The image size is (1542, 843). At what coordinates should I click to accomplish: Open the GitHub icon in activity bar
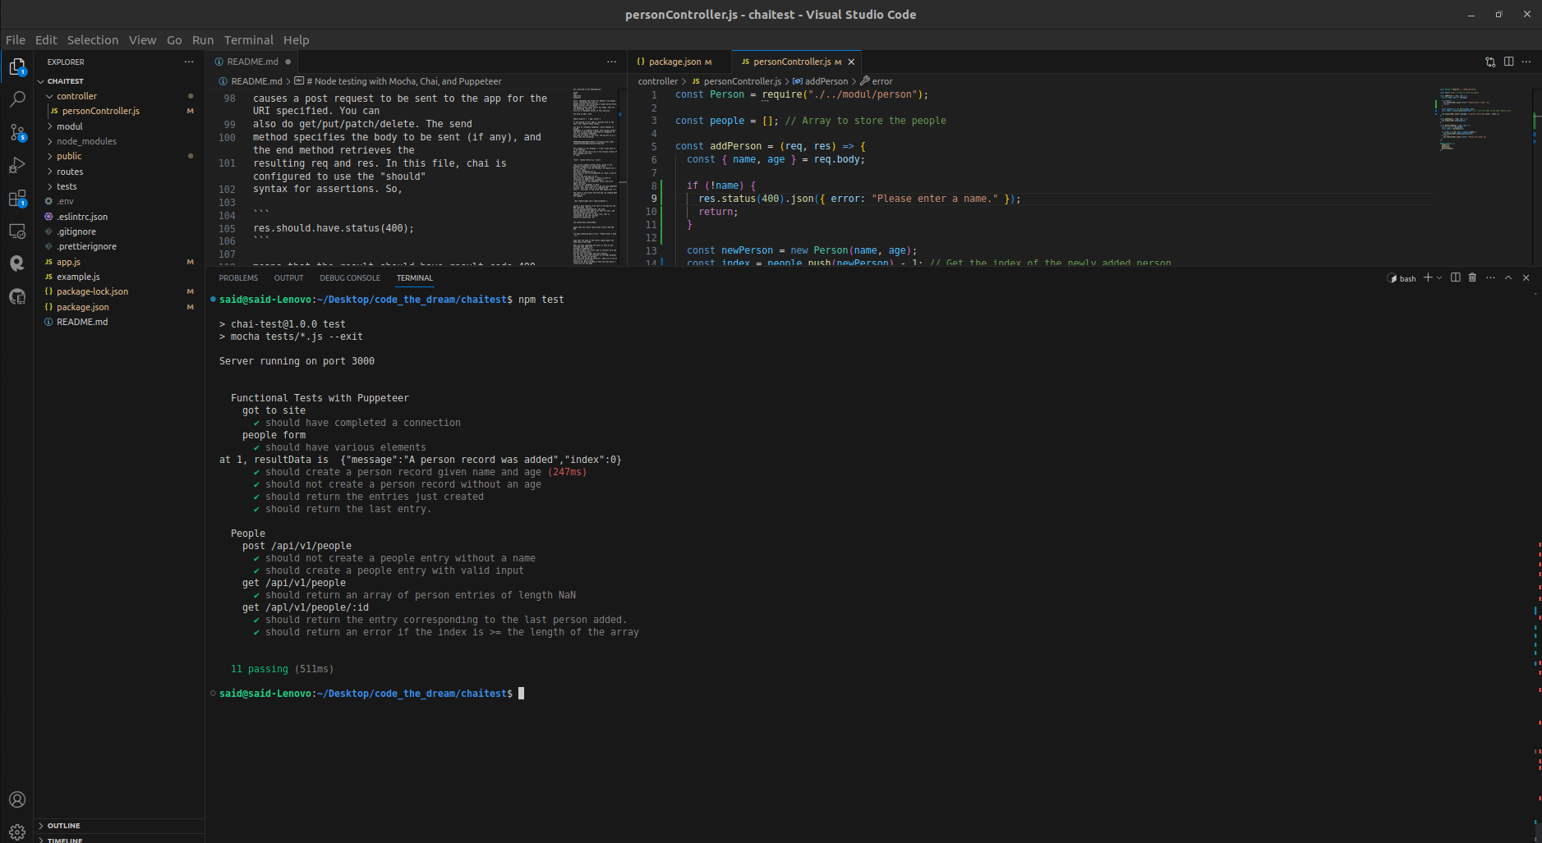tap(17, 296)
